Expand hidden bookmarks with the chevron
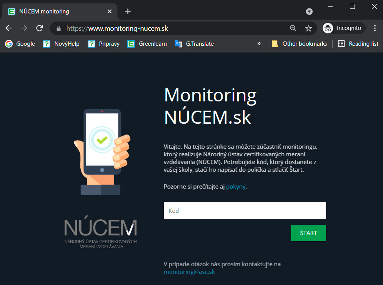Screen dimensions: 383x285 click(x=259, y=44)
